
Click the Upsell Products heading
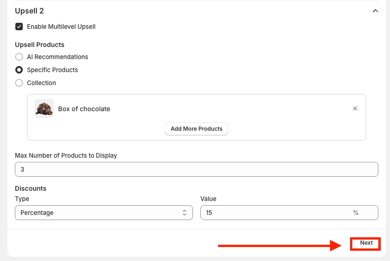pyautogui.click(x=40, y=45)
